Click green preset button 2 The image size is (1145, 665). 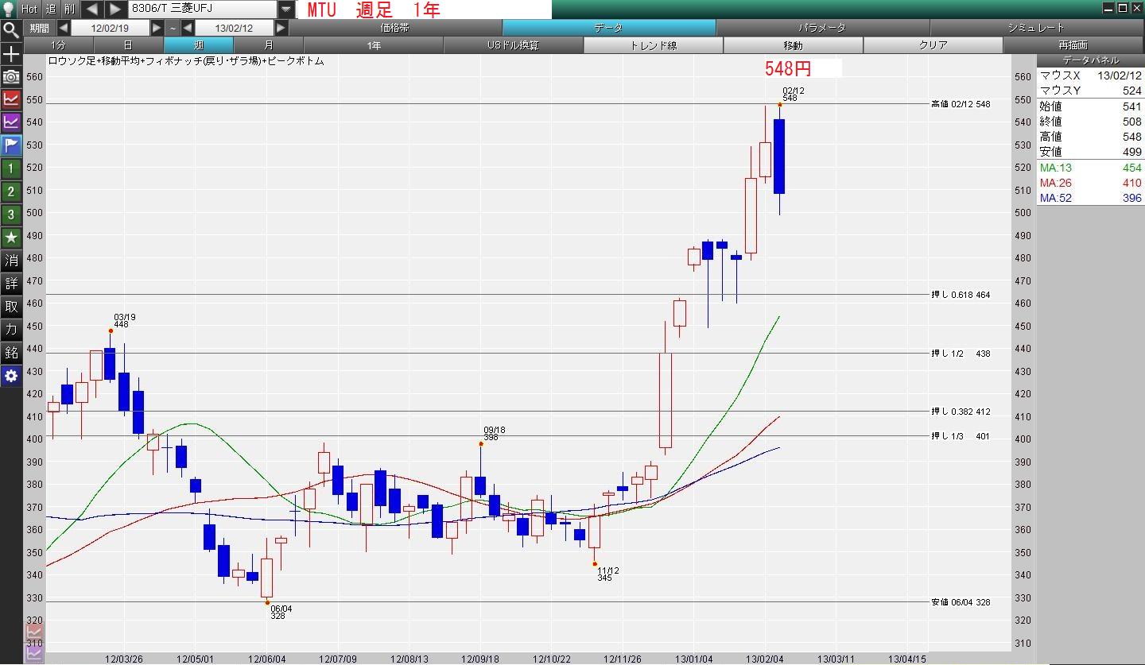(x=11, y=191)
